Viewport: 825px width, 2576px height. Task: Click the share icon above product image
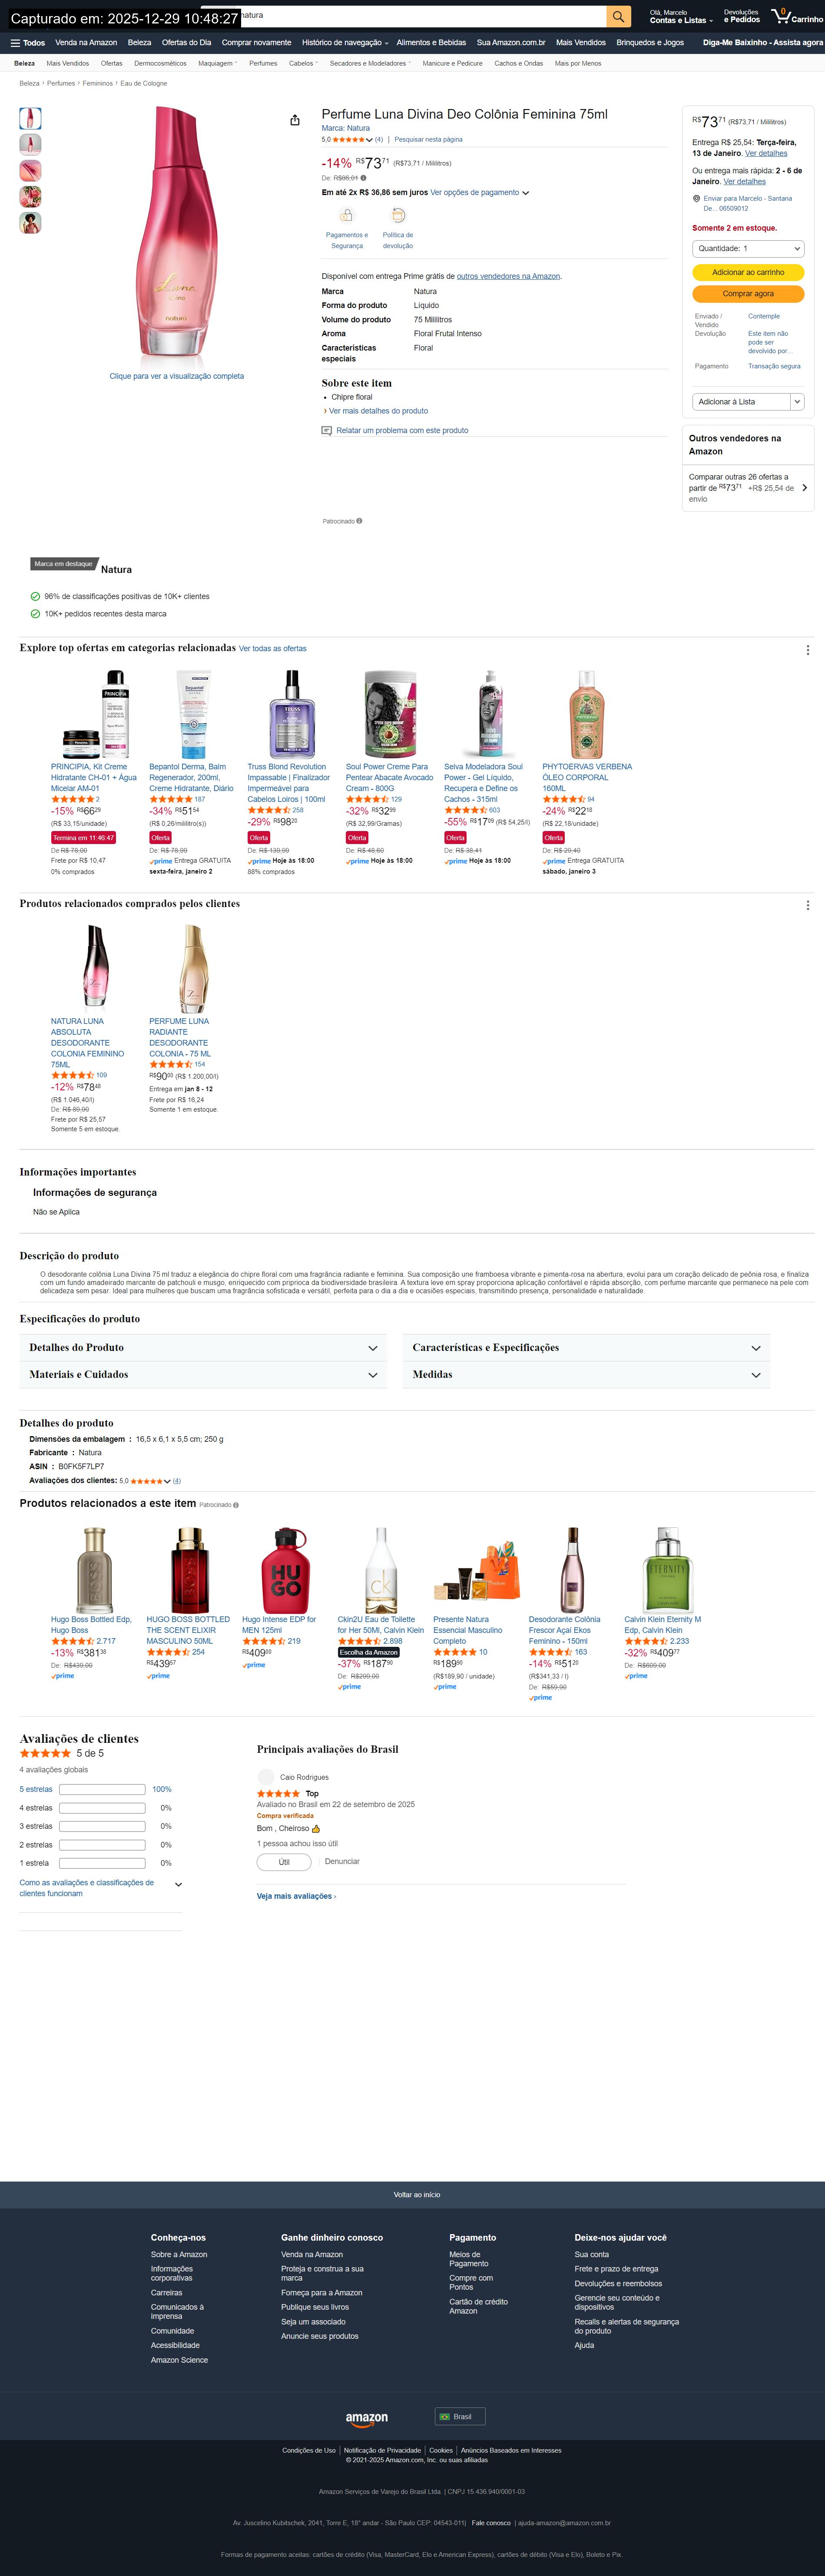coord(295,120)
